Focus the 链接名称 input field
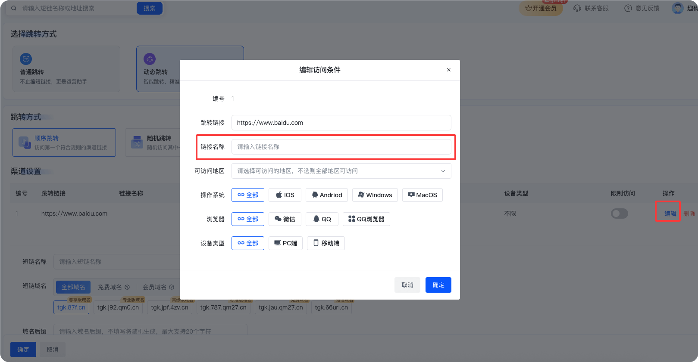 (x=341, y=147)
